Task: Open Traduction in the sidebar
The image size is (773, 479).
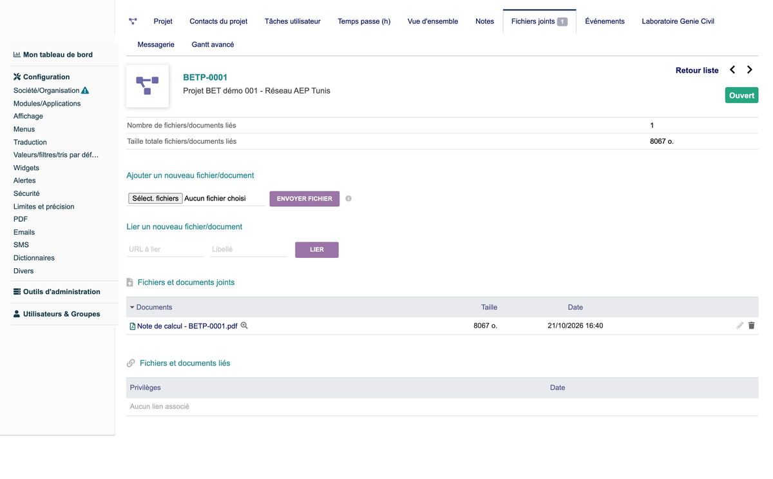Action: (30, 142)
